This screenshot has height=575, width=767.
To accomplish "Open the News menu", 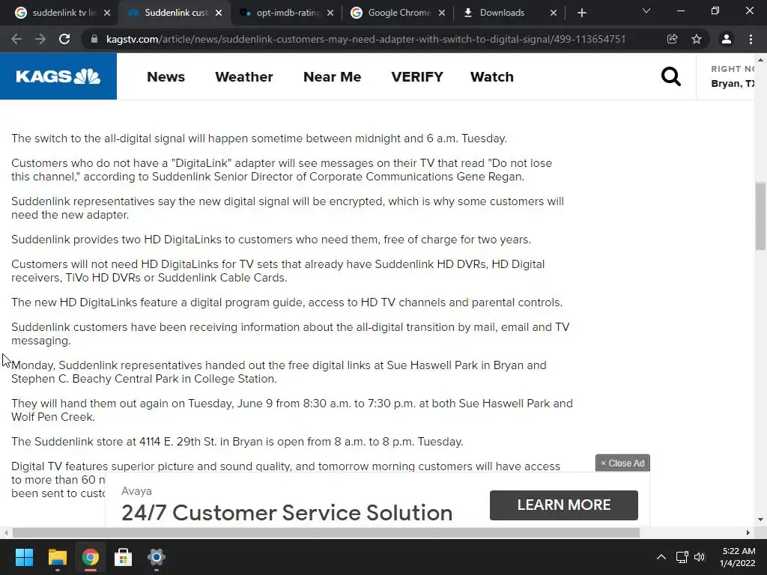I will coord(166,77).
